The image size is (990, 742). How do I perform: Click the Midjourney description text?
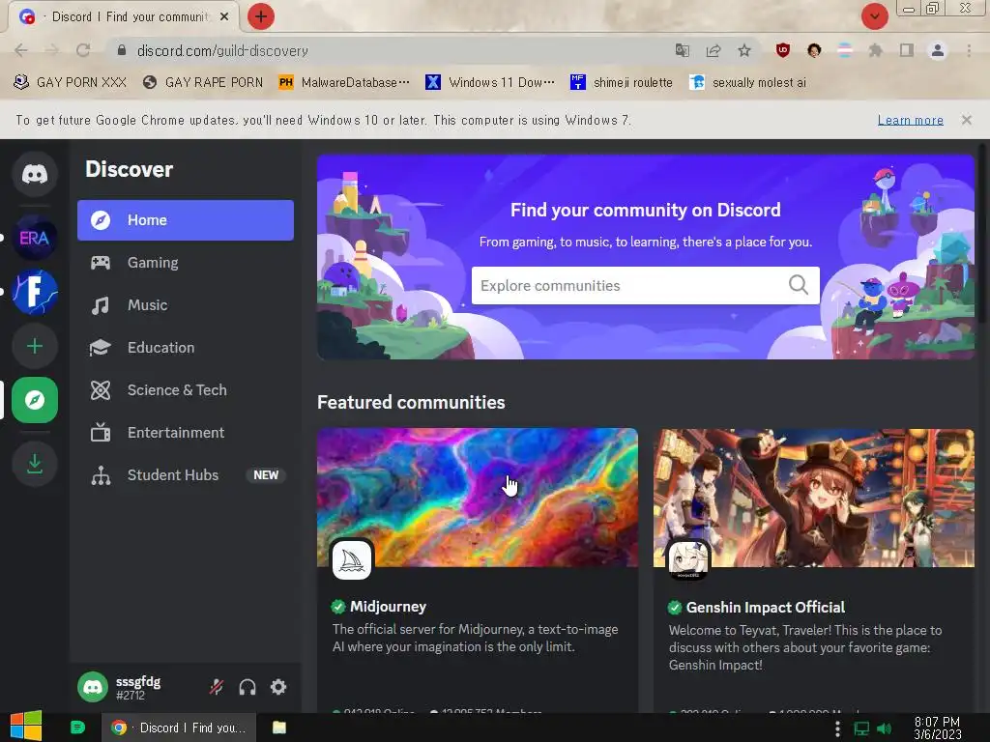476,638
